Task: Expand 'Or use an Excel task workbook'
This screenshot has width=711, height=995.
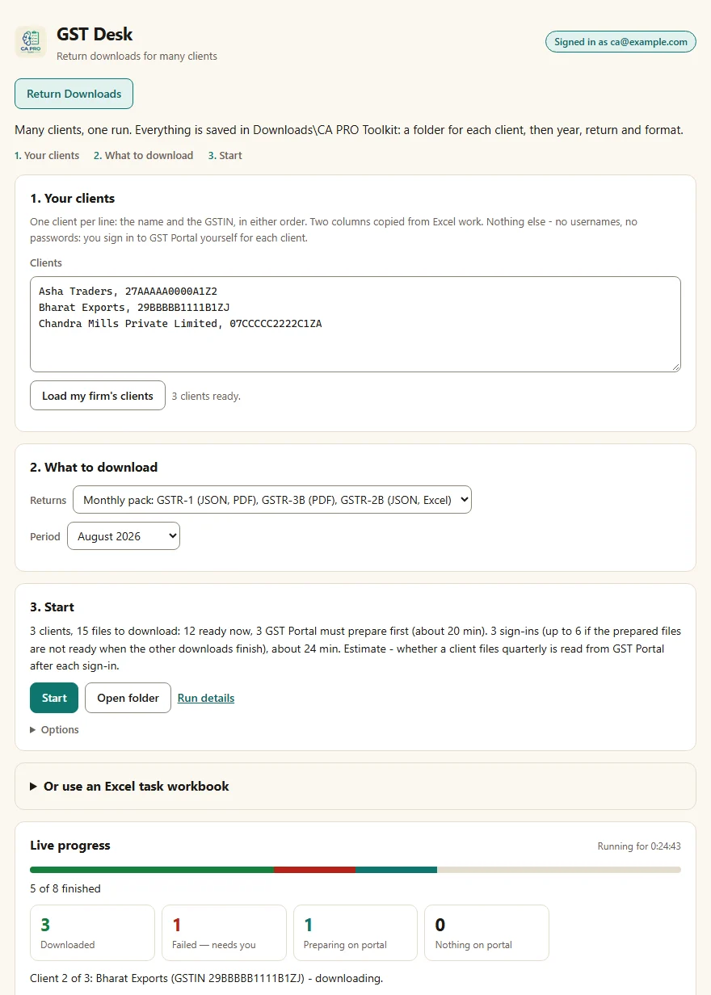Action: pyautogui.click(x=355, y=786)
